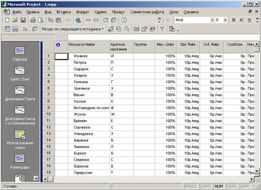The height and width of the screenshot is (190, 261).
Task: Click the vertical scrollbar down arrow
Action: pyautogui.click(x=257, y=174)
